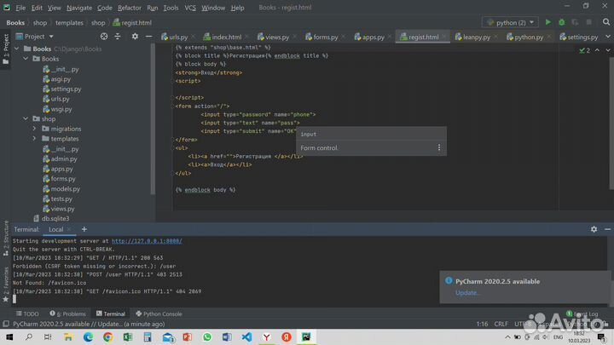Open the Favorites side panel
The image size is (614, 345).
coord(5,285)
